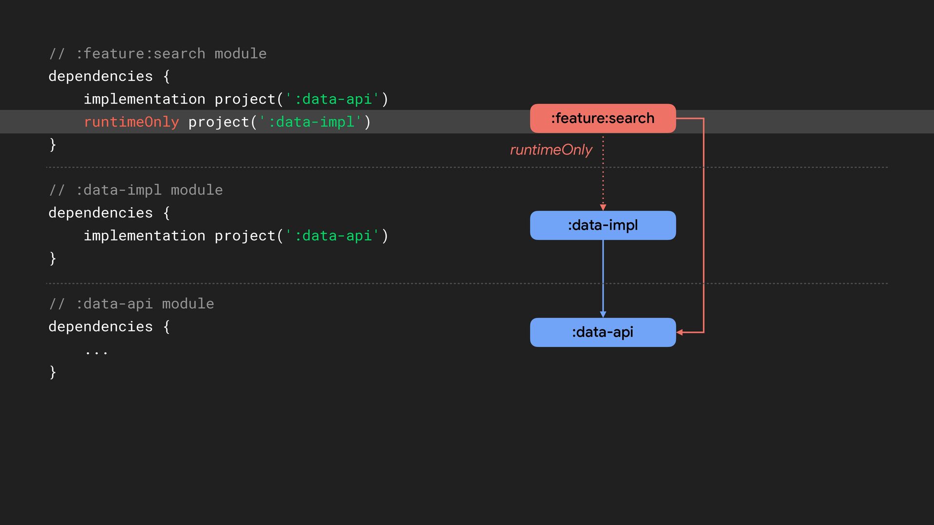Click the red arrowhead pointing at :data-api

tap(680, 332)
